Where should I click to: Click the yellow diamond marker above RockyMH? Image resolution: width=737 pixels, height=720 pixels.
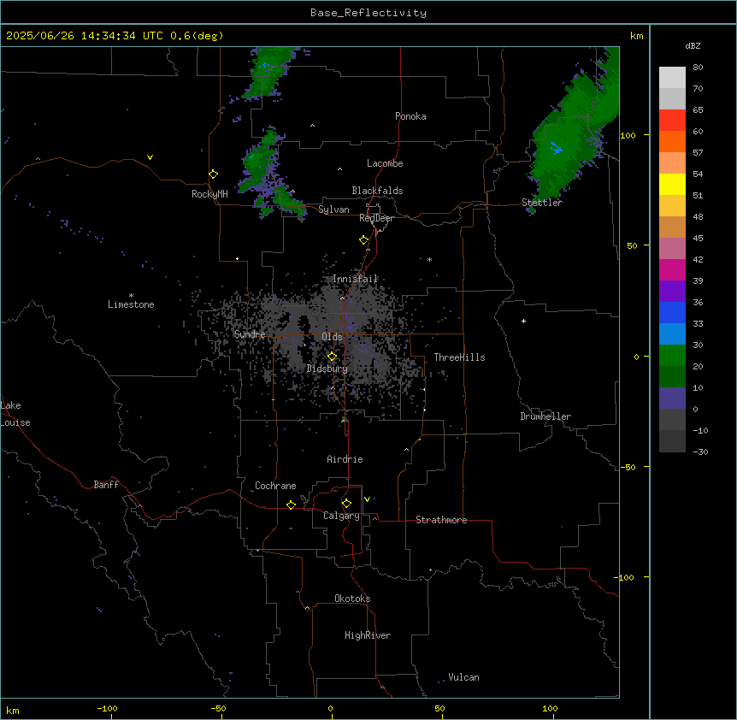(x=213, y=174)
